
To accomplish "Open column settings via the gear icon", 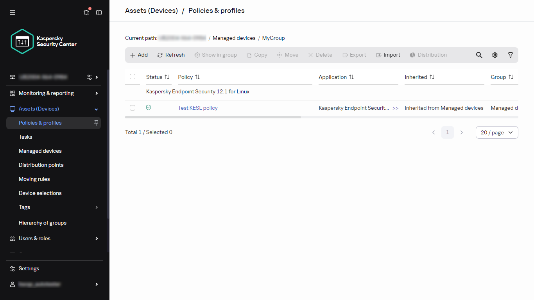I will click(x=495, y=55).
